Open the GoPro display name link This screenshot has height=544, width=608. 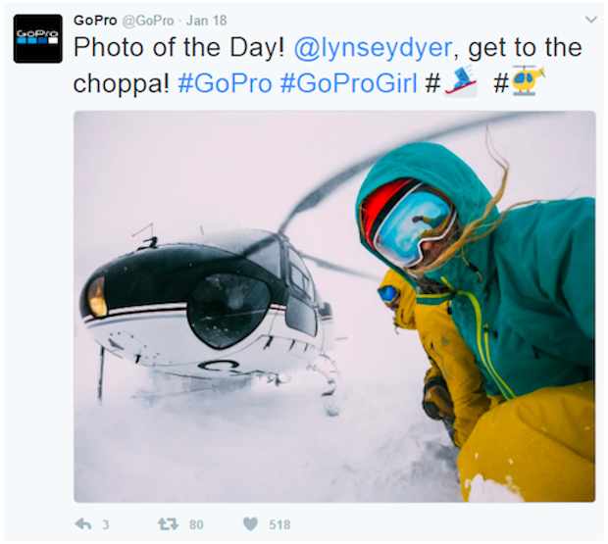click(95, 21)
